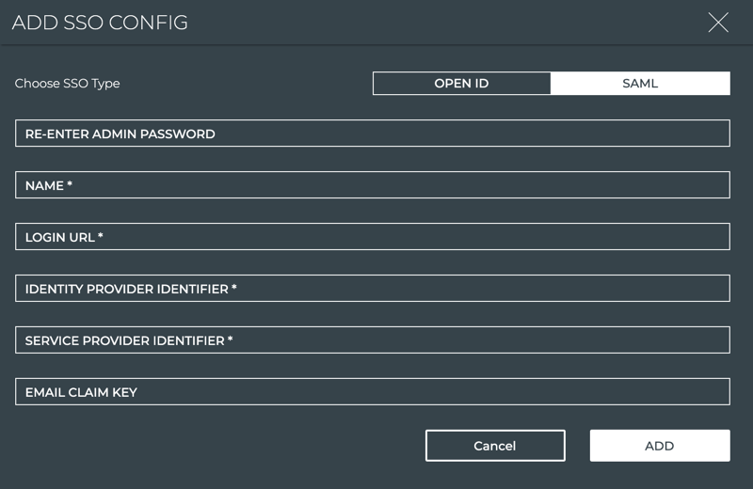Click the Choose SSO Type label

click(x=68, y=84)
